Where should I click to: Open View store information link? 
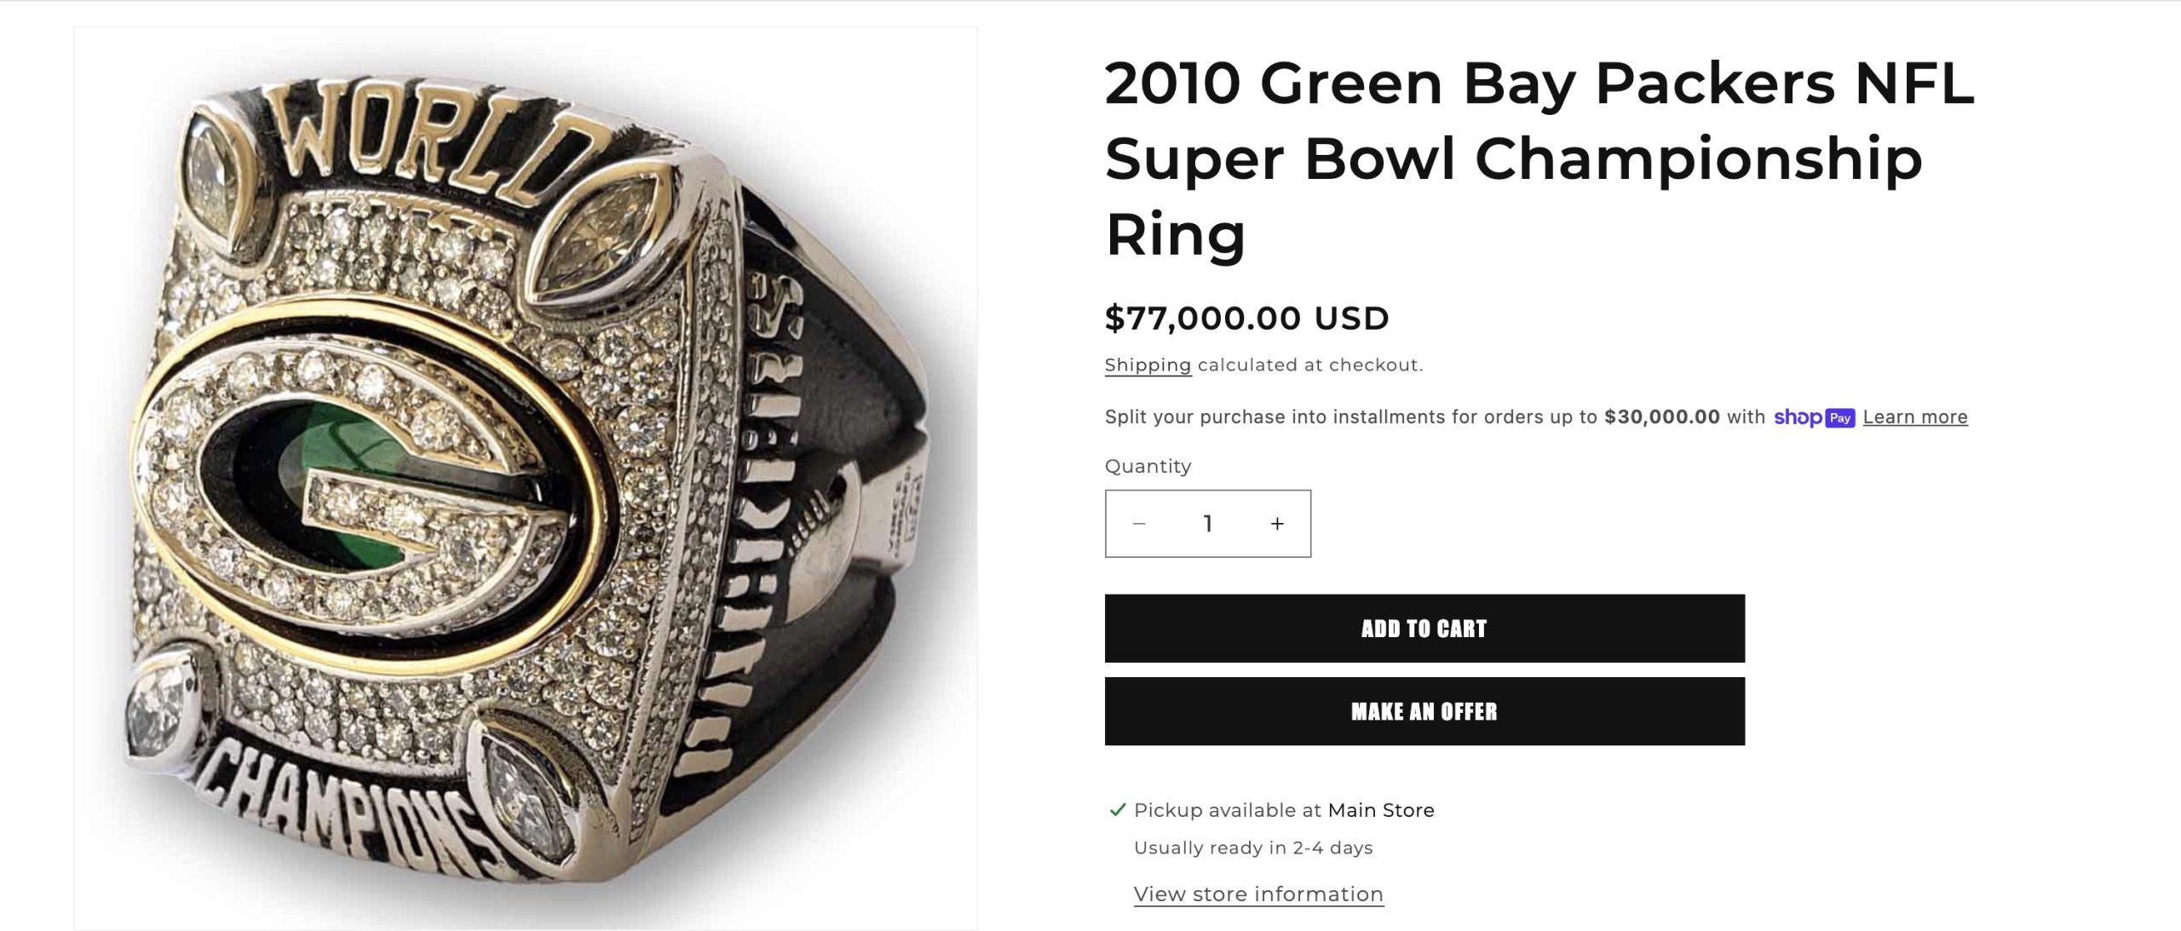pyautogui.click(x=1258, y=894)
